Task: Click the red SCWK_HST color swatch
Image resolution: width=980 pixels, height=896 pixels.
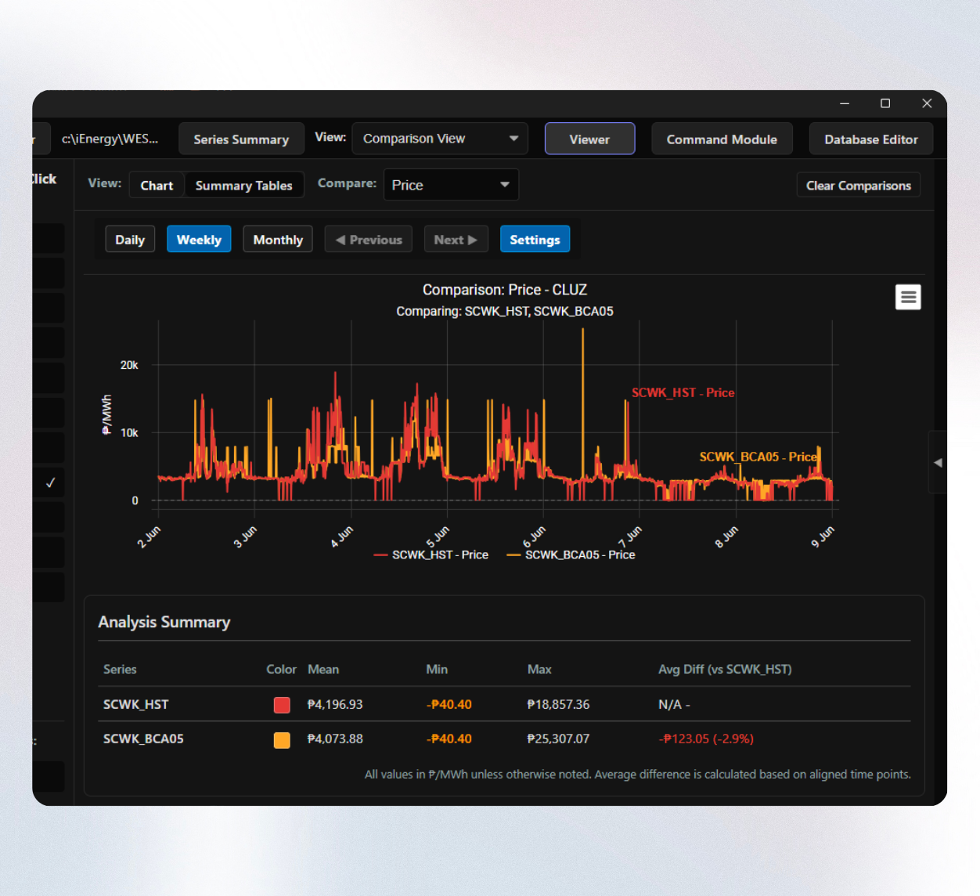Action: 282,705
